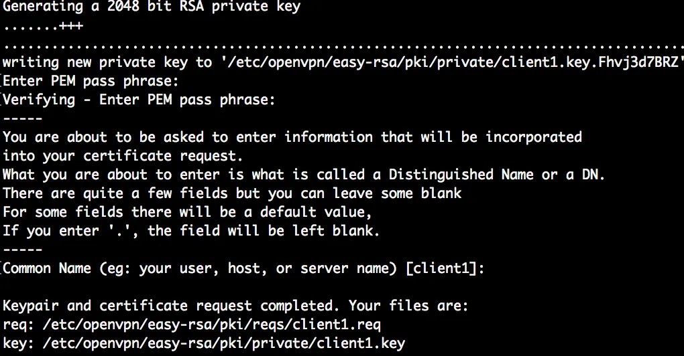
Task: Click the dashed separator above 'Common Name'
Action: (x=23, y=250)
